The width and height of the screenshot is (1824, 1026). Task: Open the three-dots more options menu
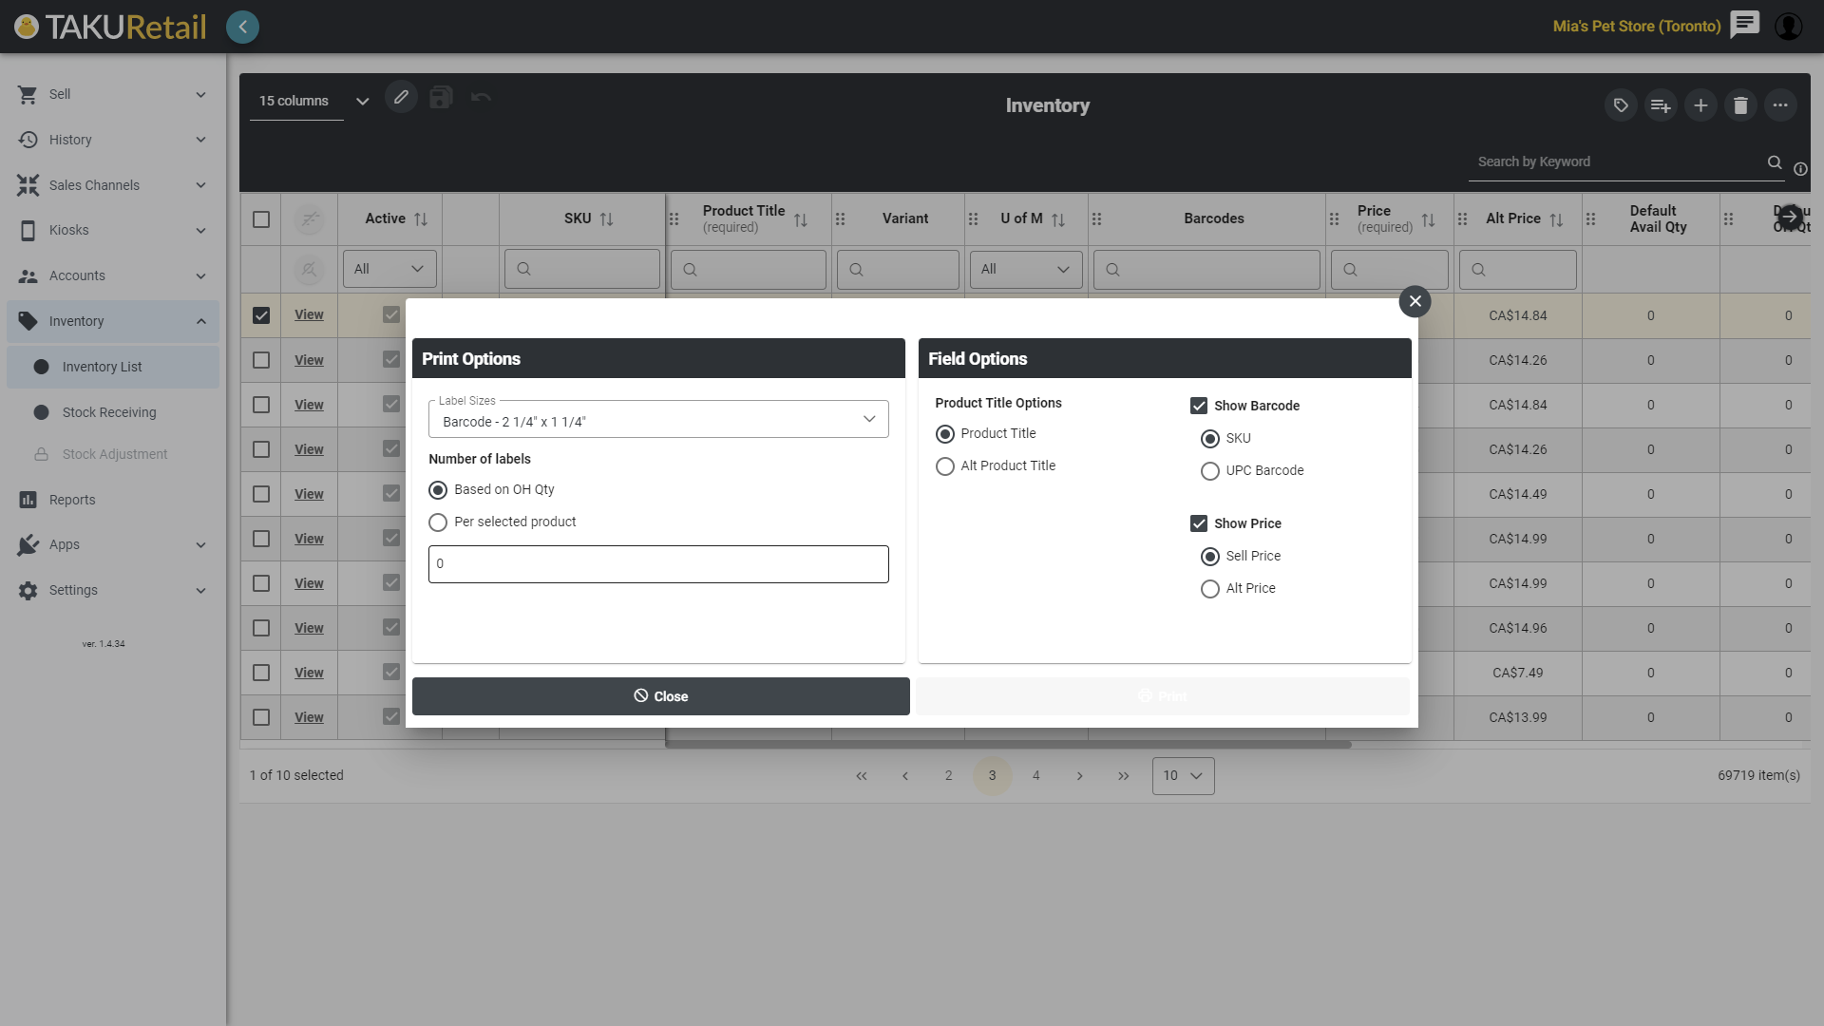1780,105
